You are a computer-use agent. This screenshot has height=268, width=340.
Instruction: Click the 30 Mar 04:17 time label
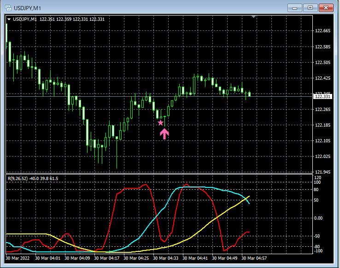[106, 258]
